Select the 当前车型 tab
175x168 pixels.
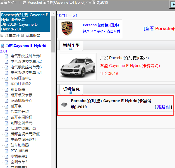click(x=71, y=45)
